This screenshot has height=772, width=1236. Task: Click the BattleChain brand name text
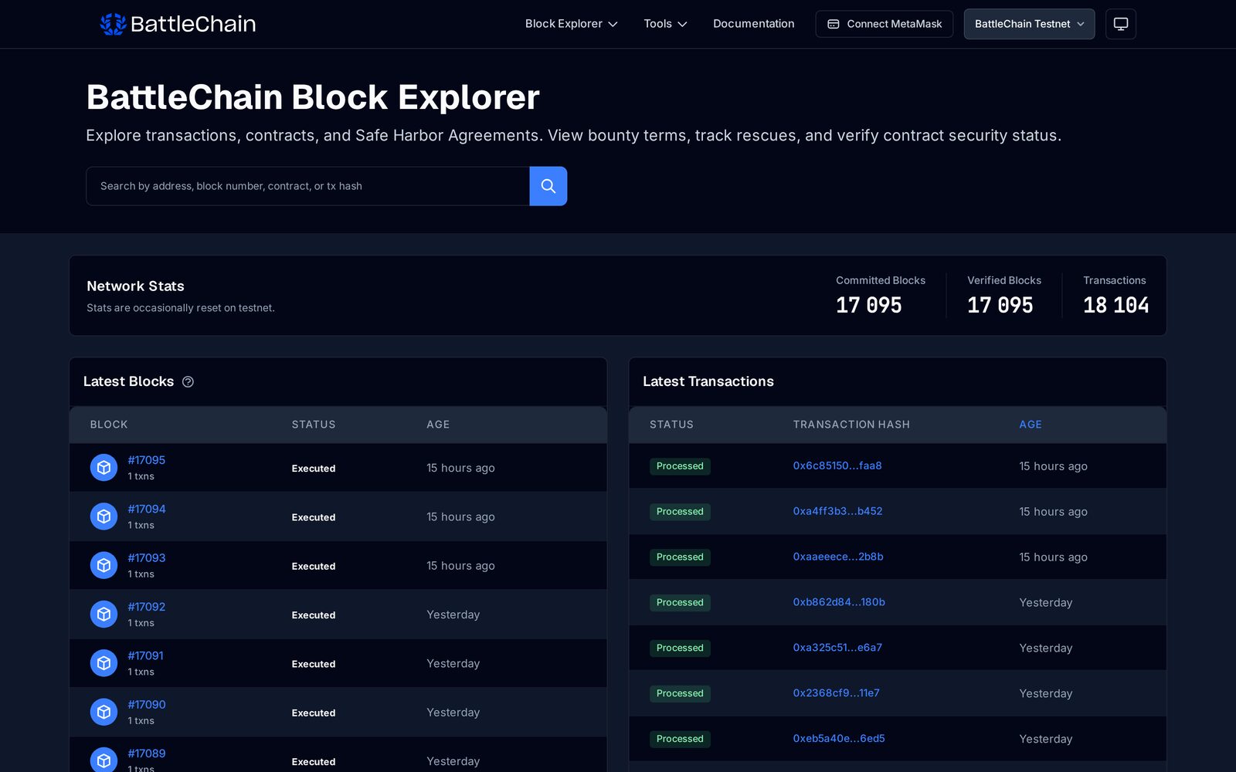click(x=193, y=24)
